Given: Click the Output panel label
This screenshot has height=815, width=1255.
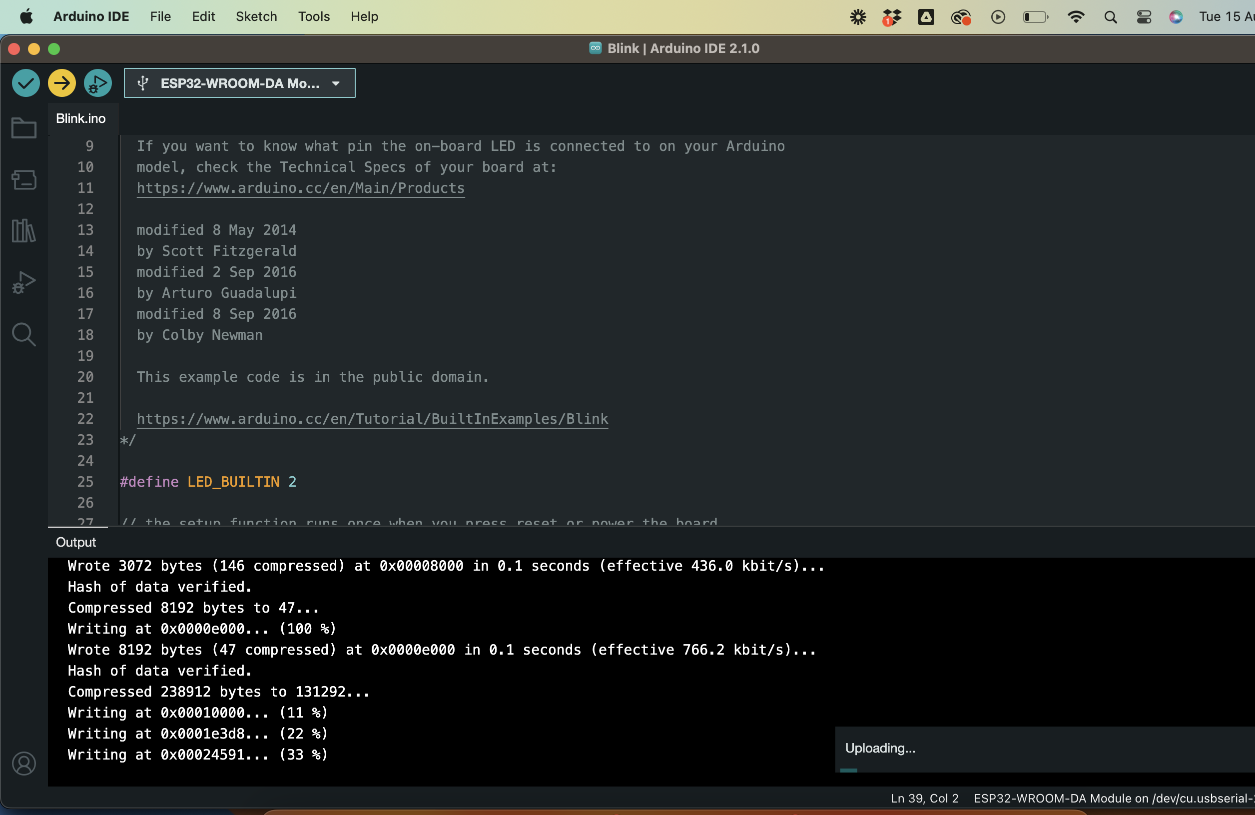Looking at the screenshot, I should (76, 542).
